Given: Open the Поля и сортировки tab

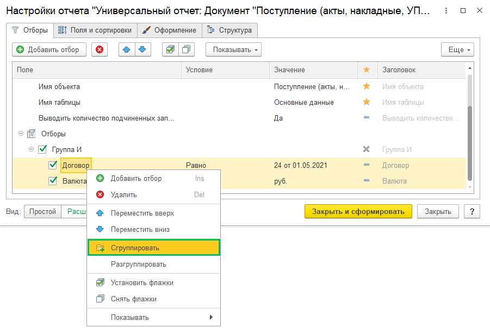Looking at the screenshot, I should [95, 30].
